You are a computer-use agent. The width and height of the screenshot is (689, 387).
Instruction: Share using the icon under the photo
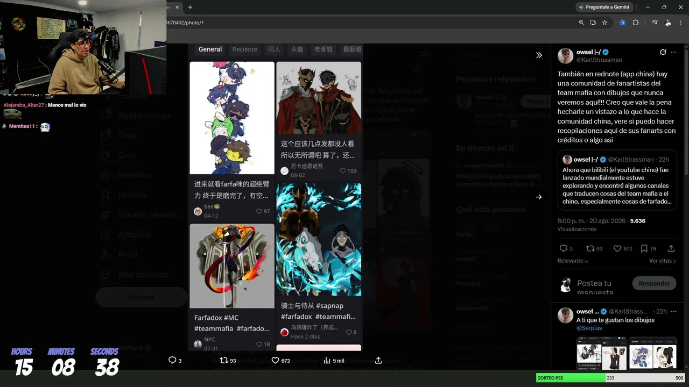pos(378,360)
